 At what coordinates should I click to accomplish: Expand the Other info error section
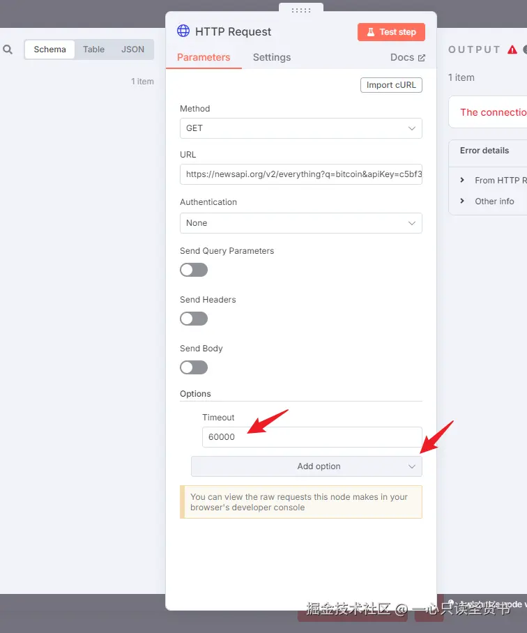(487, 201)
